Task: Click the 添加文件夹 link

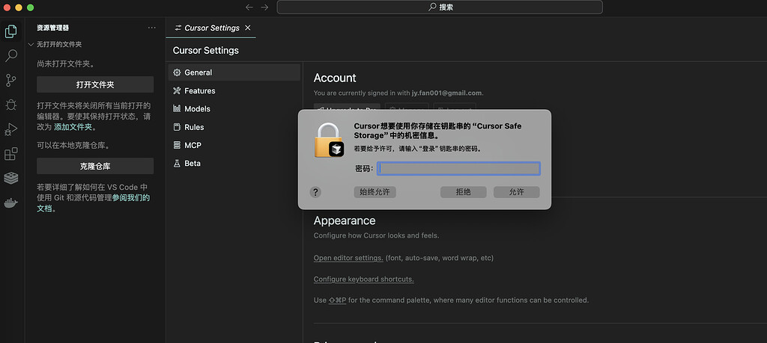Action: (x=73, y=127)
